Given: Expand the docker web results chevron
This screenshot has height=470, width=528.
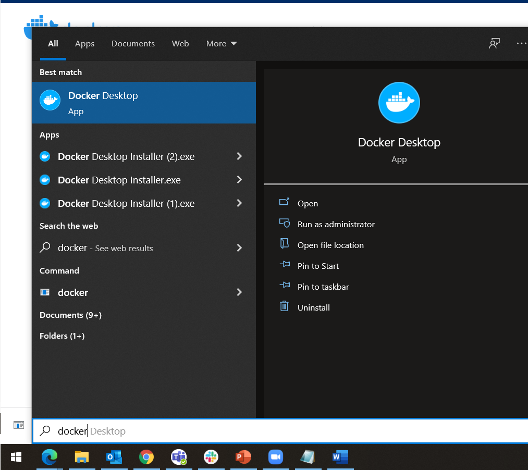Looking at the screenshot, I should coord(239,248).
